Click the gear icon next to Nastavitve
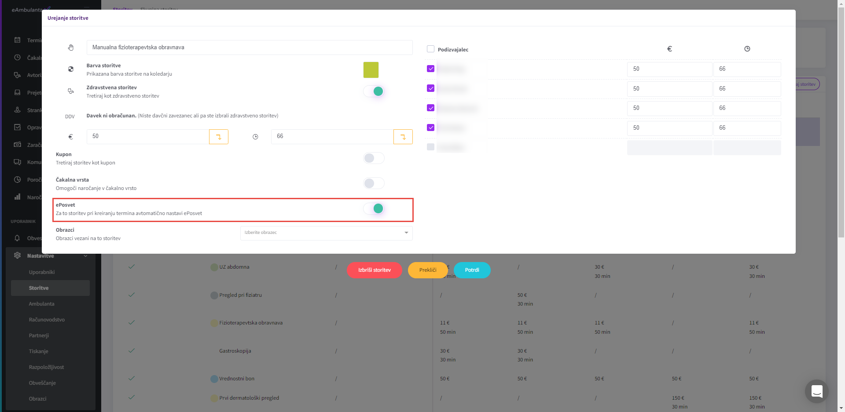Image resolution: width=845 pixels, height=412 pixels. pos(18,255)
